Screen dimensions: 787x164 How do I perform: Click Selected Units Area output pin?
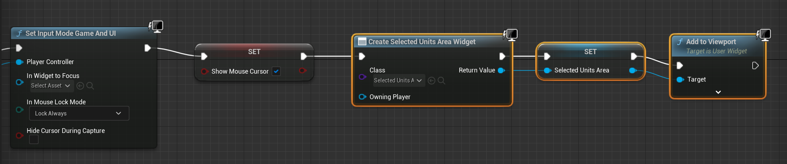(633, 70)
